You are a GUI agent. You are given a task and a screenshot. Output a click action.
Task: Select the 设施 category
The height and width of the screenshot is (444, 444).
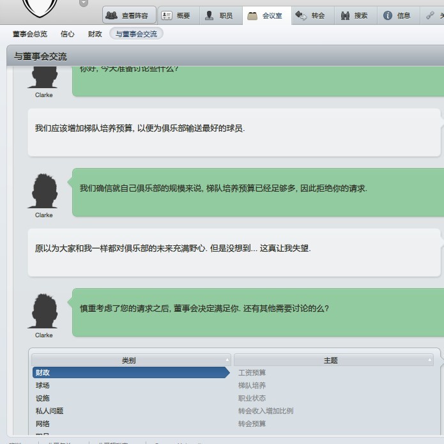click(x=42, y=398)
